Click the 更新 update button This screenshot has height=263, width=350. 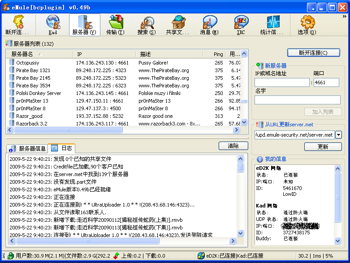click(x=323, y=147)
